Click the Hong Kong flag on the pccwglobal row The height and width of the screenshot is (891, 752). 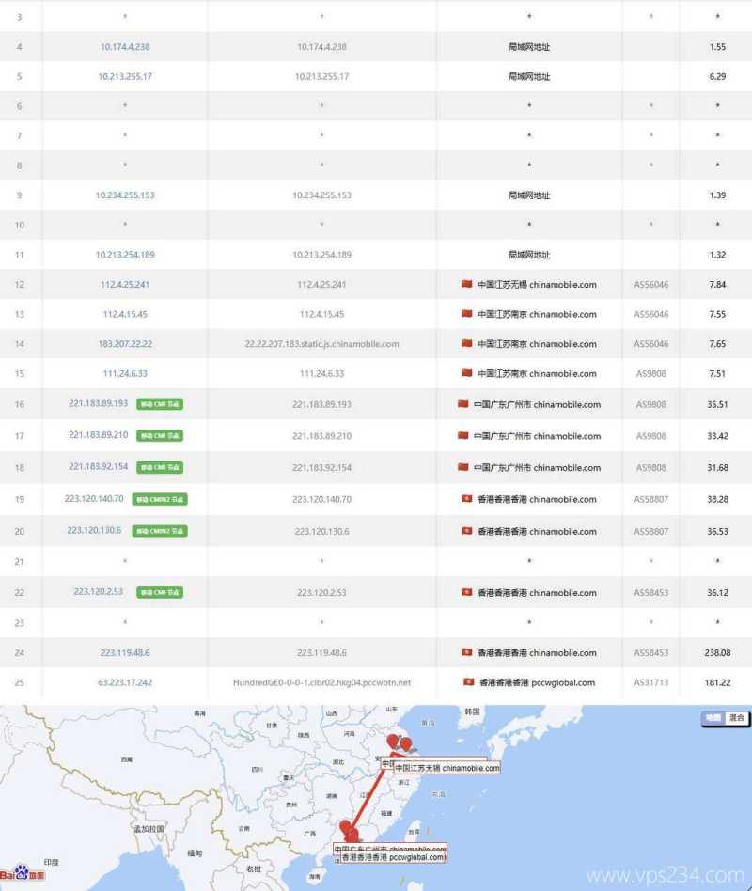(466, 683)
